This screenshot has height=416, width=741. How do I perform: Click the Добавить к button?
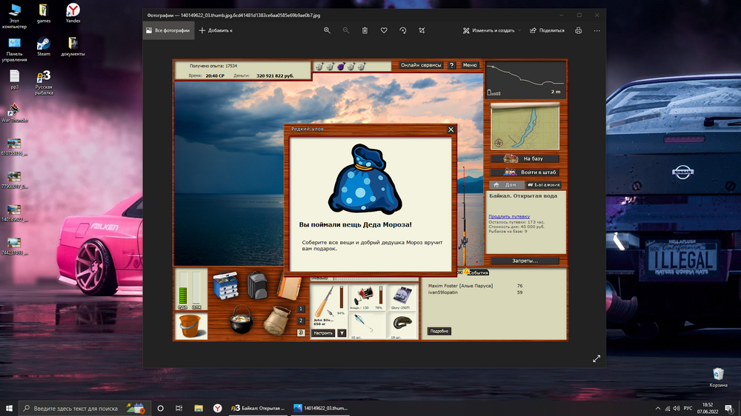click(216, 30)
